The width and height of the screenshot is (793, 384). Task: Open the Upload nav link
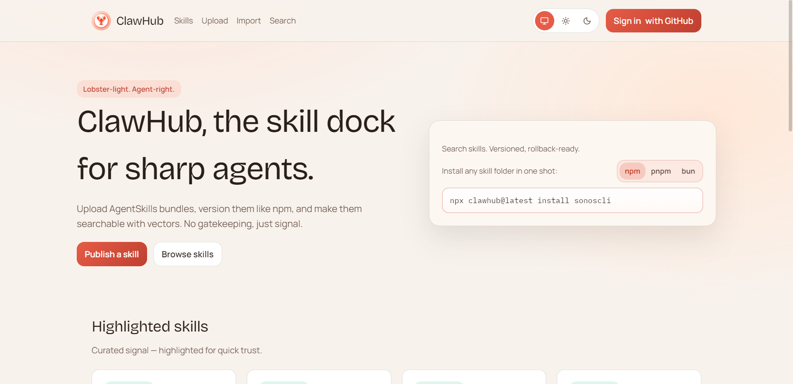pos(215,20)
